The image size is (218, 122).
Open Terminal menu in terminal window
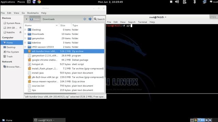(142, 22)
